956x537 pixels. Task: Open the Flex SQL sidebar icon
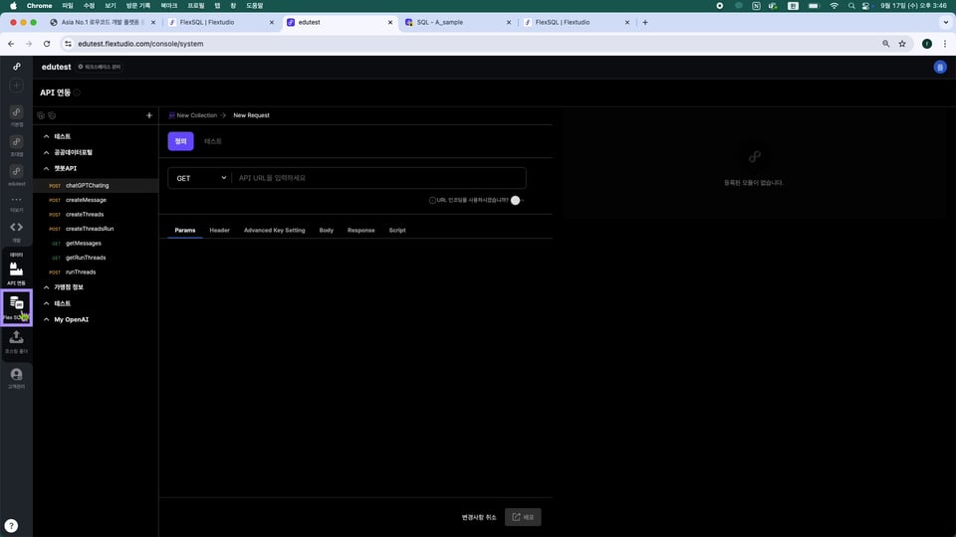17,307
